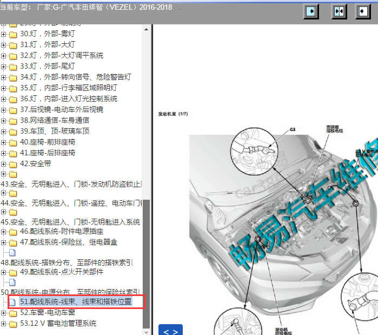378x335 pixels.
Task: Expand the '53.12 V 蓄电池管理系统' node
Action: (3, 324)
